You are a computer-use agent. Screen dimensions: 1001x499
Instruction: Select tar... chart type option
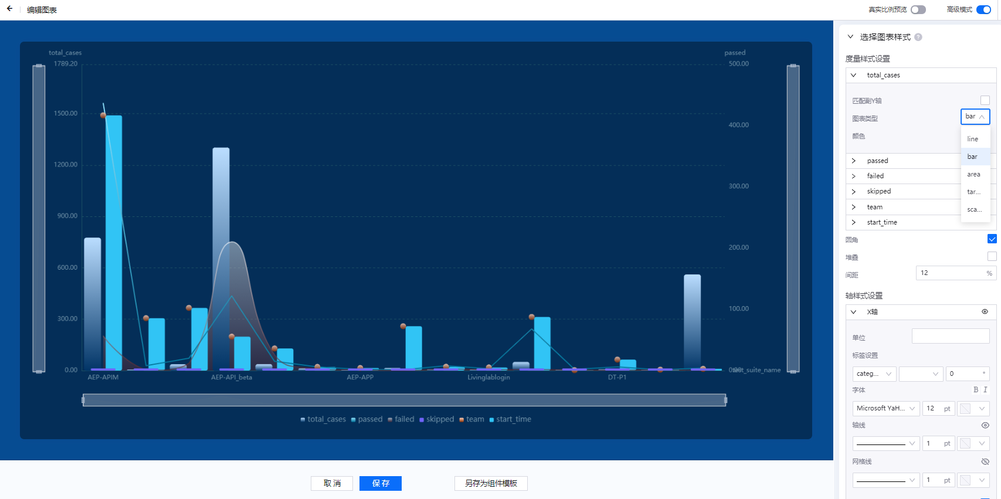(x=976, y=192)
